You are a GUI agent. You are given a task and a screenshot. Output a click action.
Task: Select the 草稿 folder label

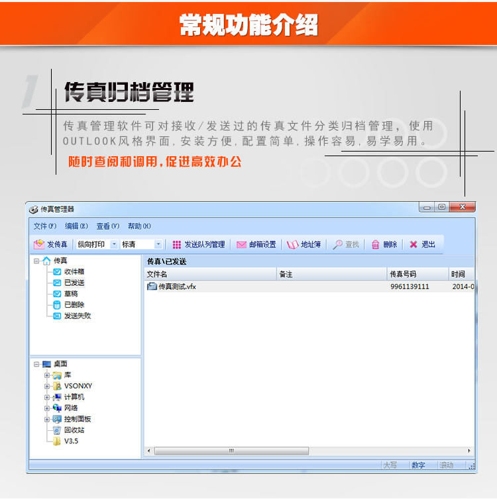click(x=71, y=294)
